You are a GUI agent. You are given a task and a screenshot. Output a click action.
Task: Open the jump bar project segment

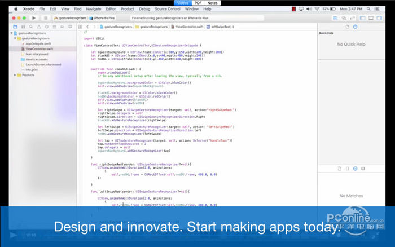[x=116, y=27]
